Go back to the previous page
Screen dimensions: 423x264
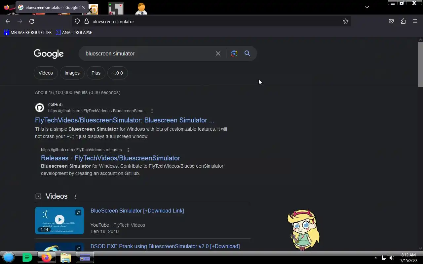pos(8,21)
